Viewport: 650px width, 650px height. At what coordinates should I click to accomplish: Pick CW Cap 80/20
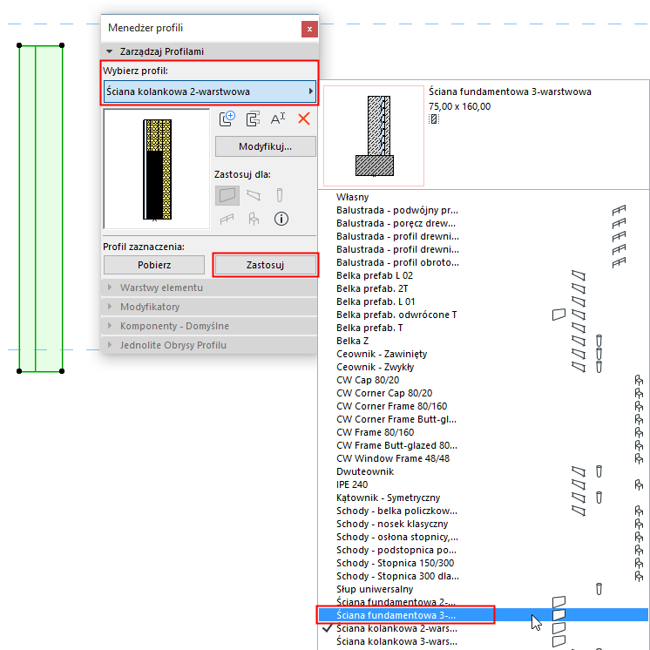click(483, 380)
